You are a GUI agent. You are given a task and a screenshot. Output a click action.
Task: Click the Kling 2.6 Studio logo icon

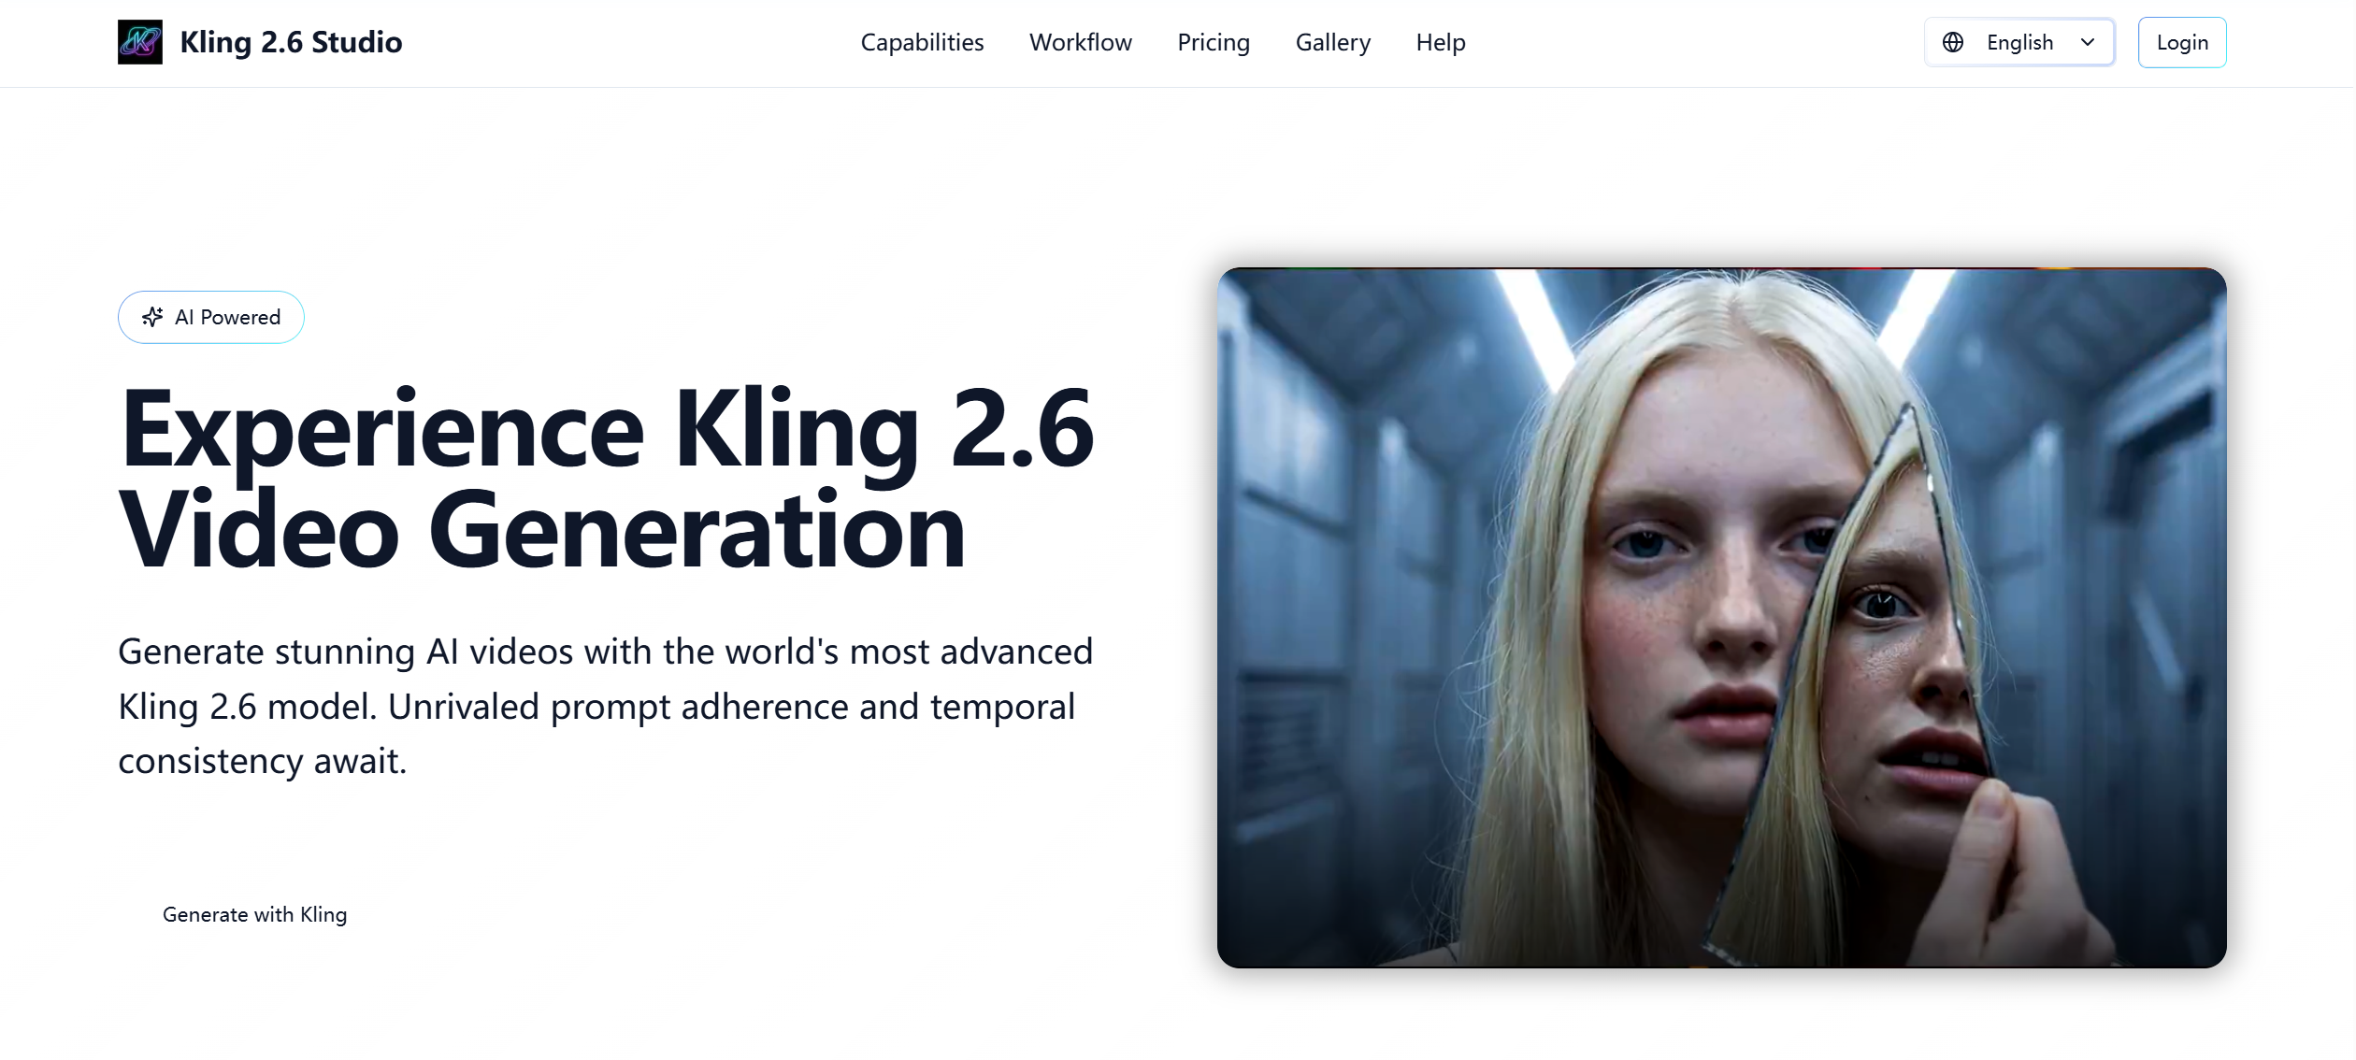point(140,42)
